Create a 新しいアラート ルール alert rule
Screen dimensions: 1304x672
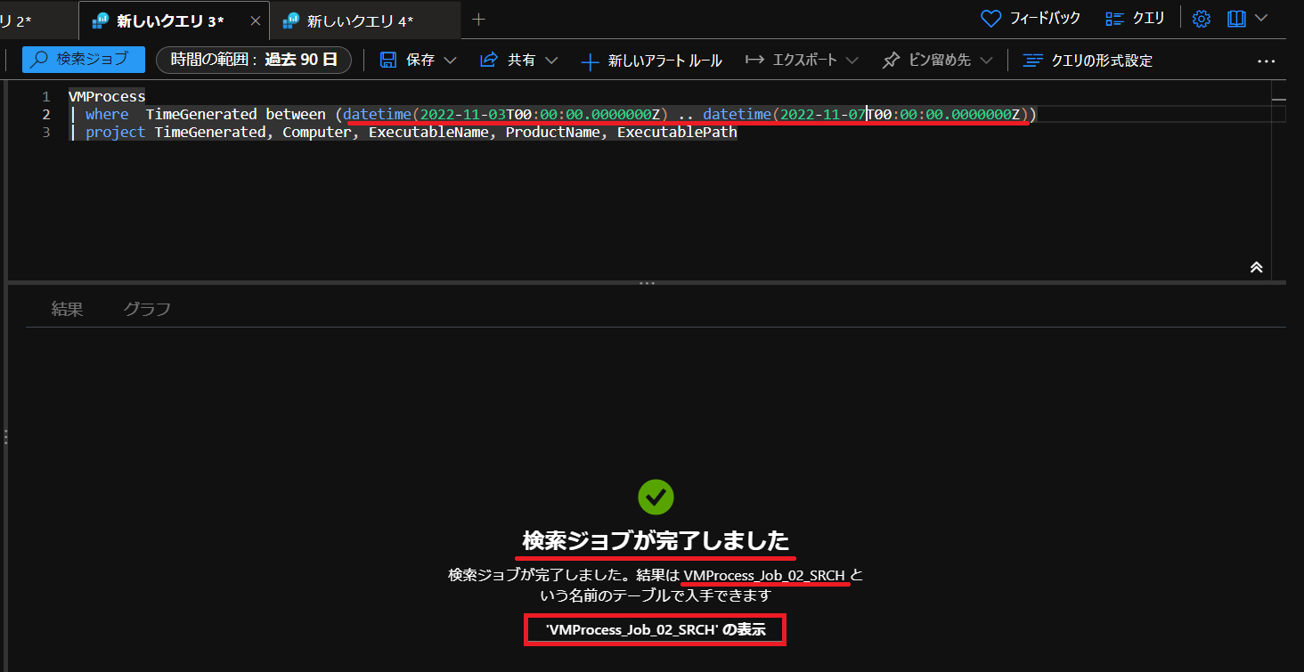click(x=651, y=61)
